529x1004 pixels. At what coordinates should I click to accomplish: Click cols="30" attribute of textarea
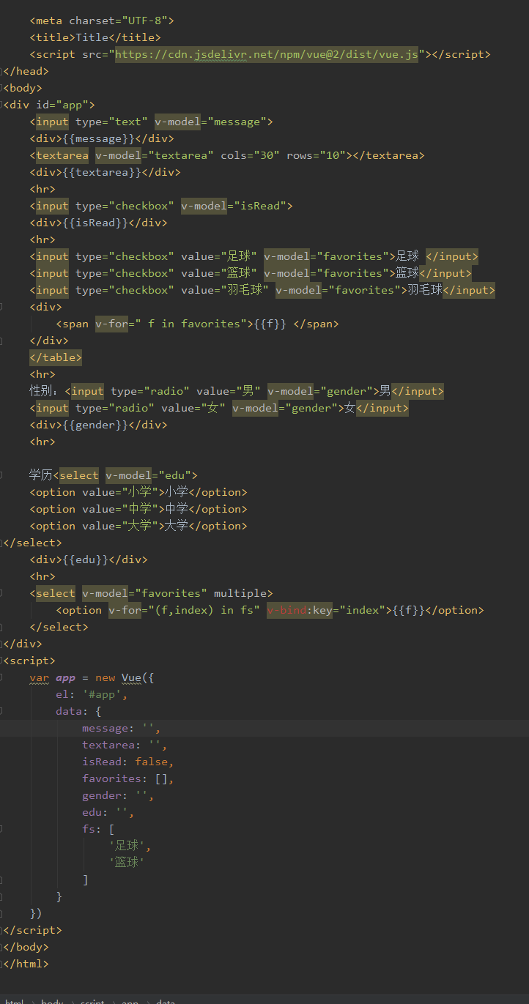(250, 155)
